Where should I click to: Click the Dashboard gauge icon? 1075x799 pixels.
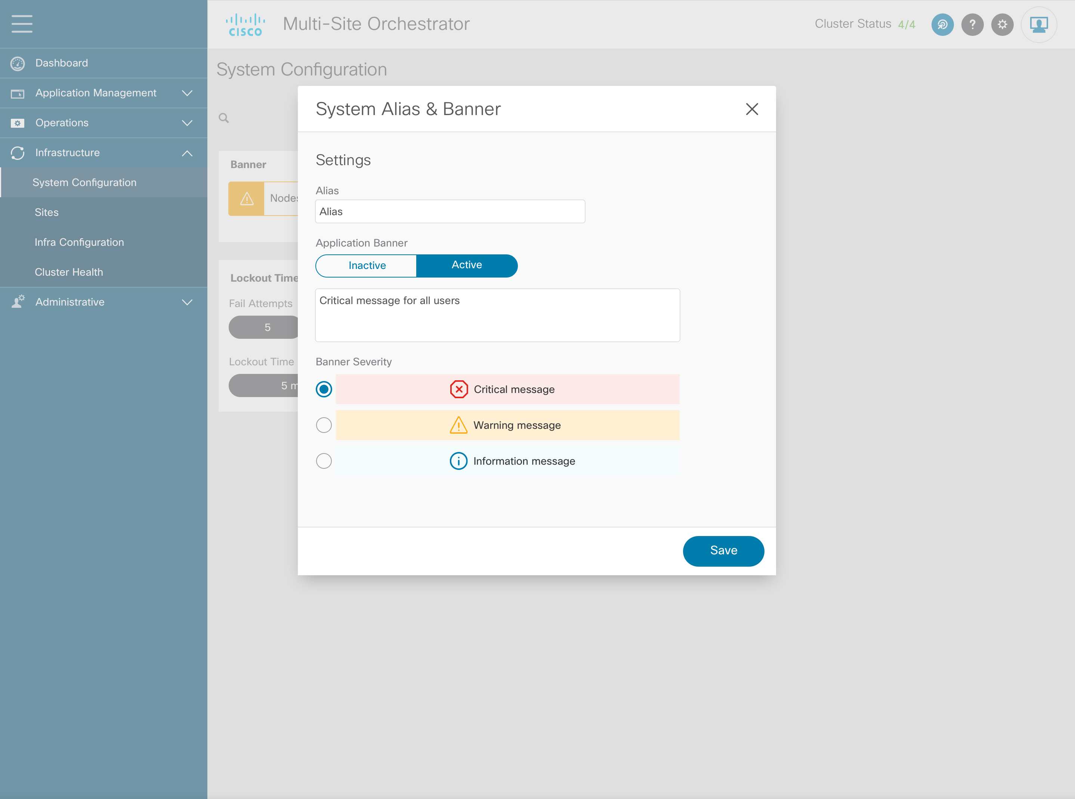(18, 64)
